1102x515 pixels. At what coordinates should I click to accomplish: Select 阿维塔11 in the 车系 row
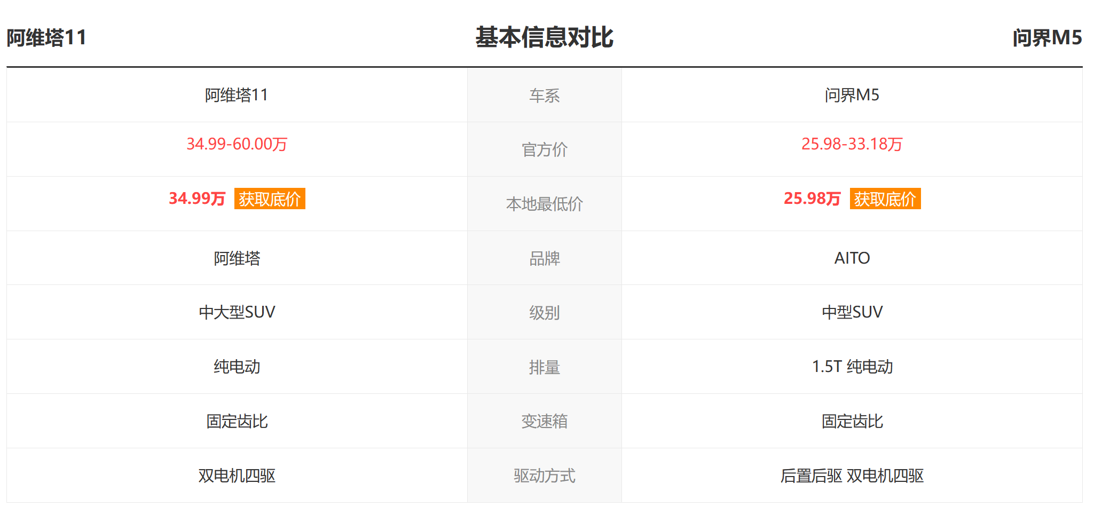237,95
